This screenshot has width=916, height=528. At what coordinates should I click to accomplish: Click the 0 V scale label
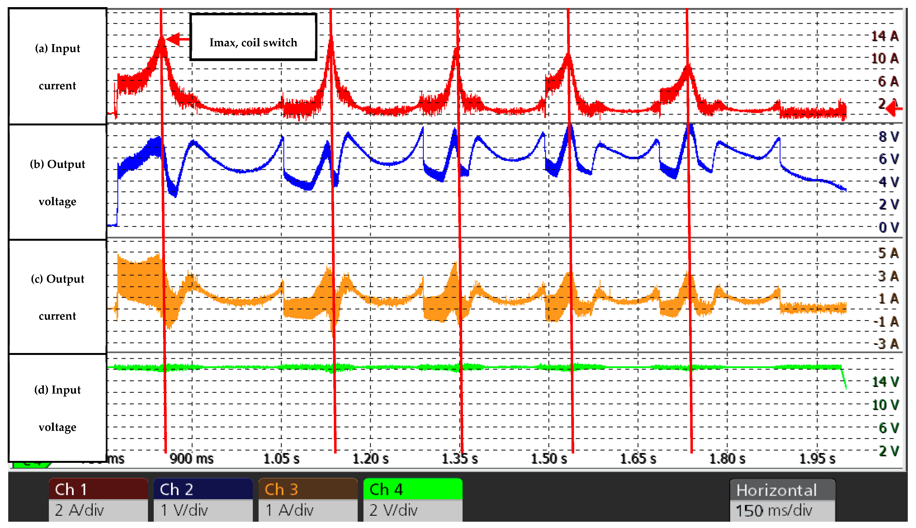889,227
